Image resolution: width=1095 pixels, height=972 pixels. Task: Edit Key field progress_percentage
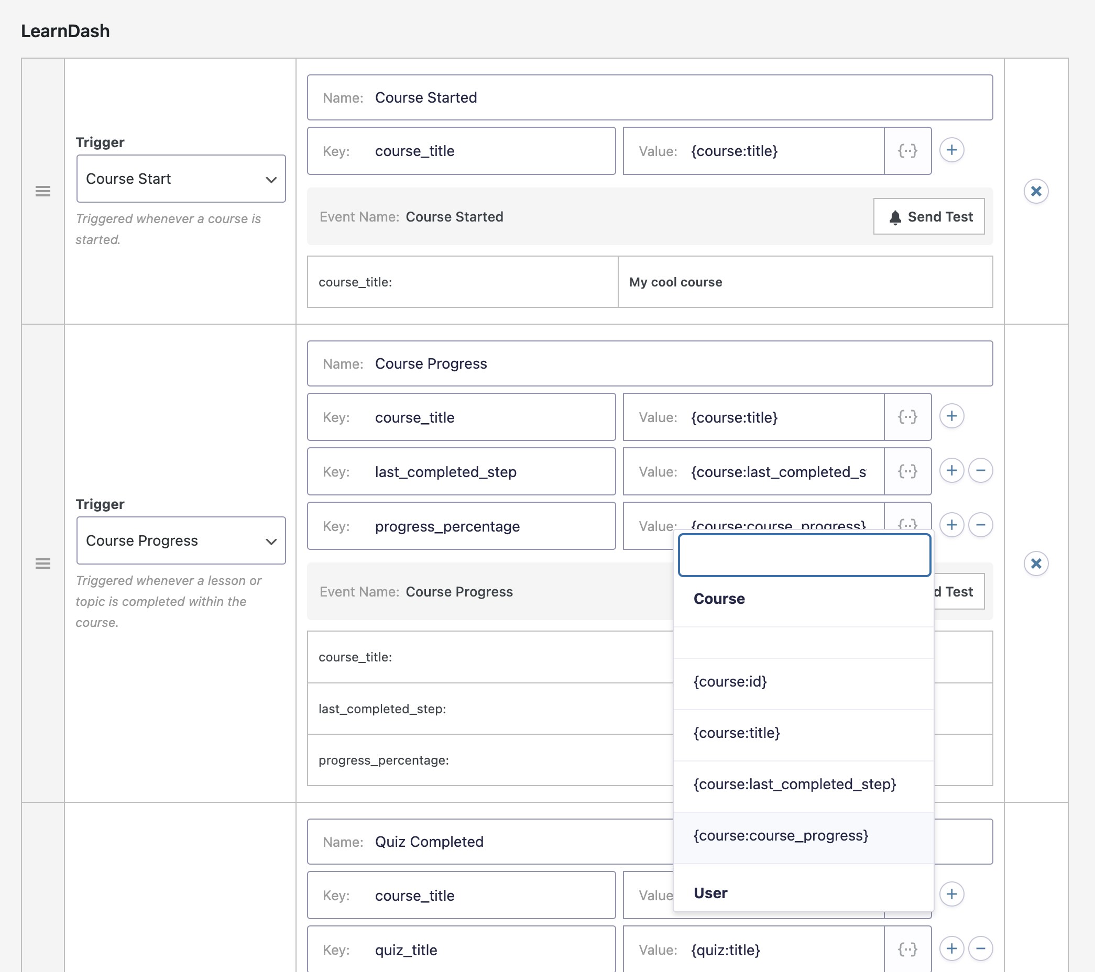461,526
